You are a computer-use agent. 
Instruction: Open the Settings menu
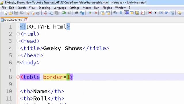(74, 8)
